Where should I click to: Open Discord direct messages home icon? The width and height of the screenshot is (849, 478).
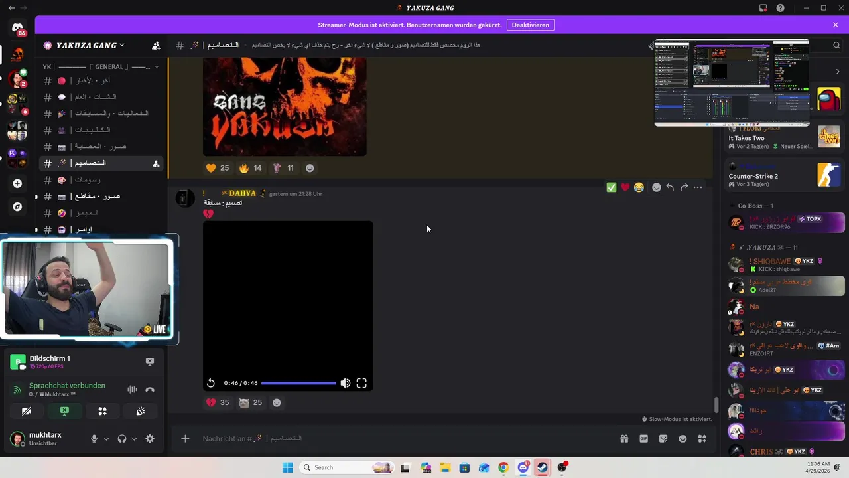pos(17,28)
